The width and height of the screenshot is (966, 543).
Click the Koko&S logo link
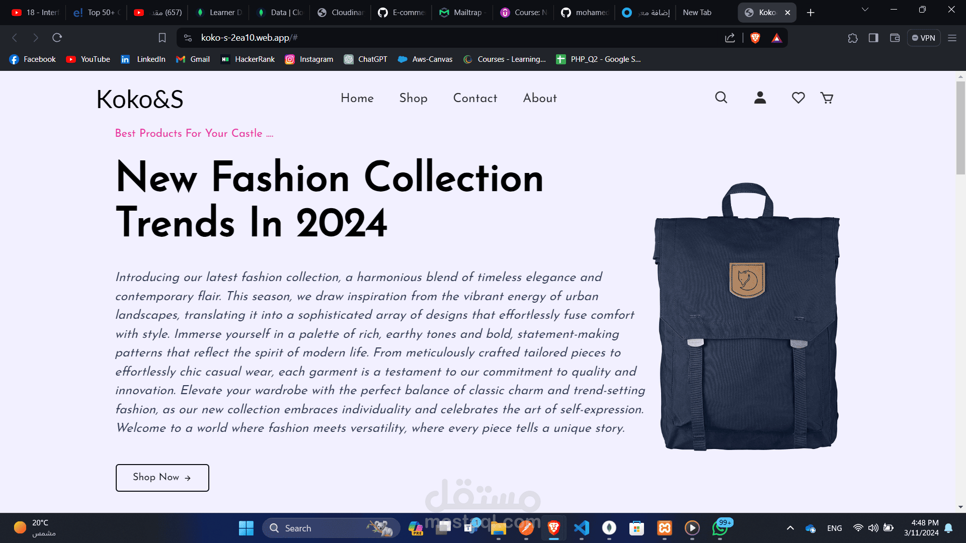pos(140,99)
